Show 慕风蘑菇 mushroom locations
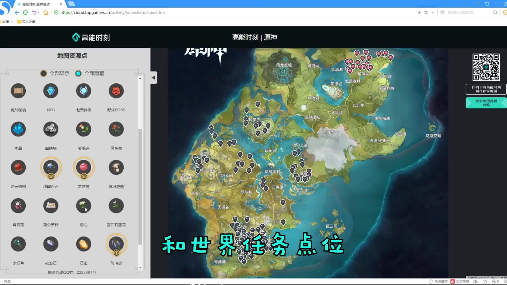This screenshot has height=285, width=507. click(x=116, y=167)
